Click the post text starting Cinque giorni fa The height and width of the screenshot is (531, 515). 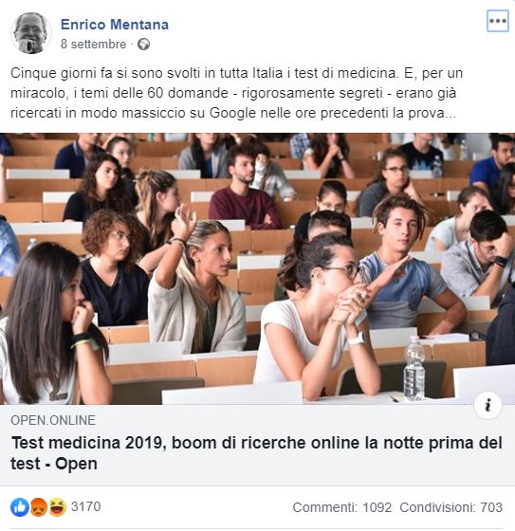pos(236,93)
